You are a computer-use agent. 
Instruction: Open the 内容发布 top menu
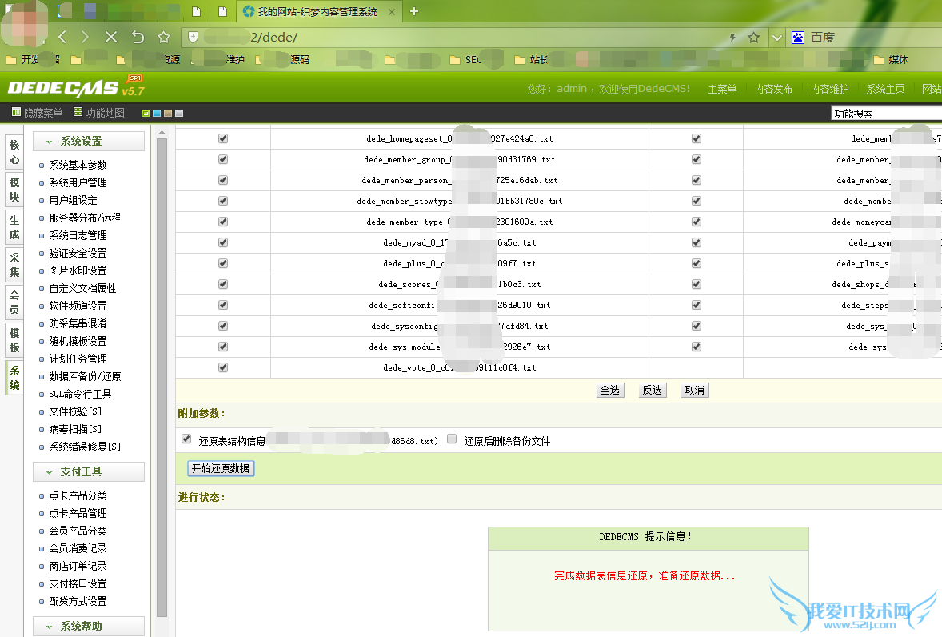point(773,89)
